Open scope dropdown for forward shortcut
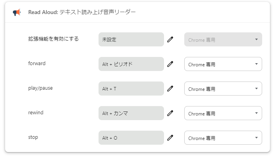 coord(223,64)
